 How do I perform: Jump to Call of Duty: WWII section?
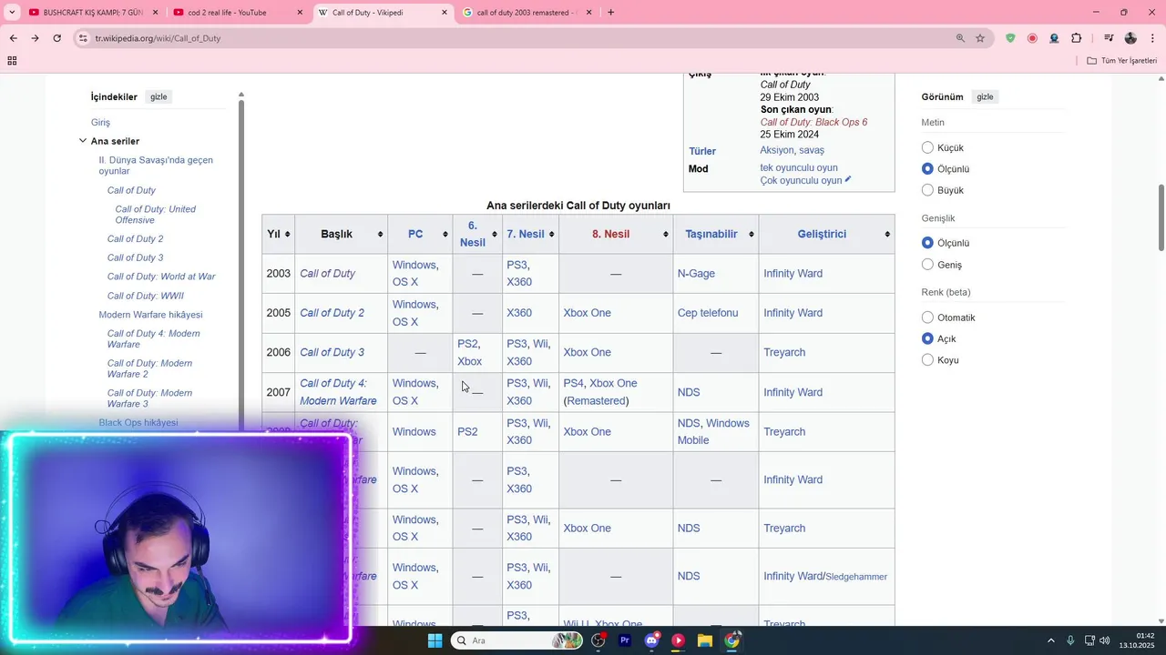pos(146,296)
